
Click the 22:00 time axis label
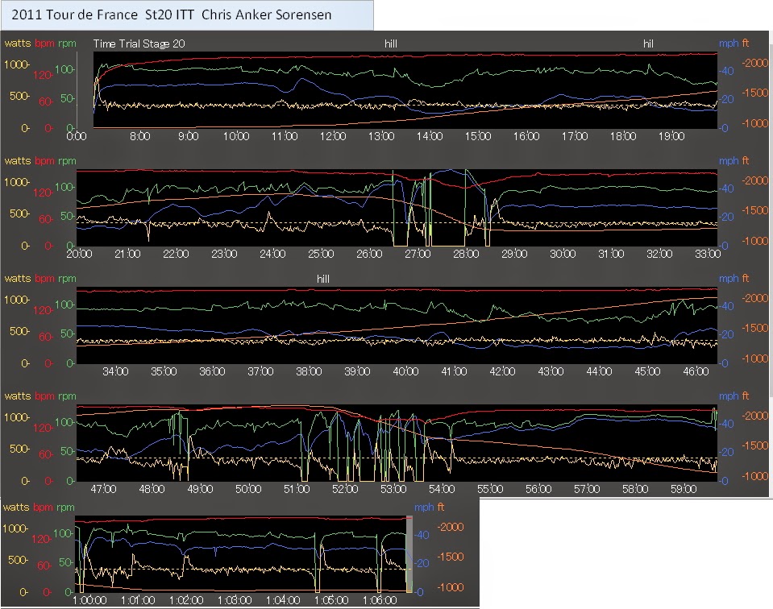coord(176,254)
